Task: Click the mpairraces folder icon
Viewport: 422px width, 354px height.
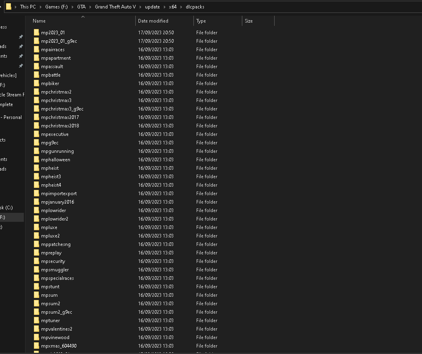Action: pos(36,50)
